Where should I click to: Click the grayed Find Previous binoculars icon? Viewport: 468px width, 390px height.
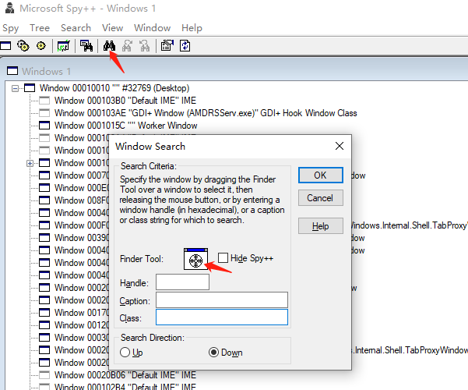pyautogui.click(x=145, y=46)
